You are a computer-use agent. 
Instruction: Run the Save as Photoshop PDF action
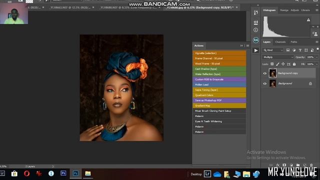[219, 100]
